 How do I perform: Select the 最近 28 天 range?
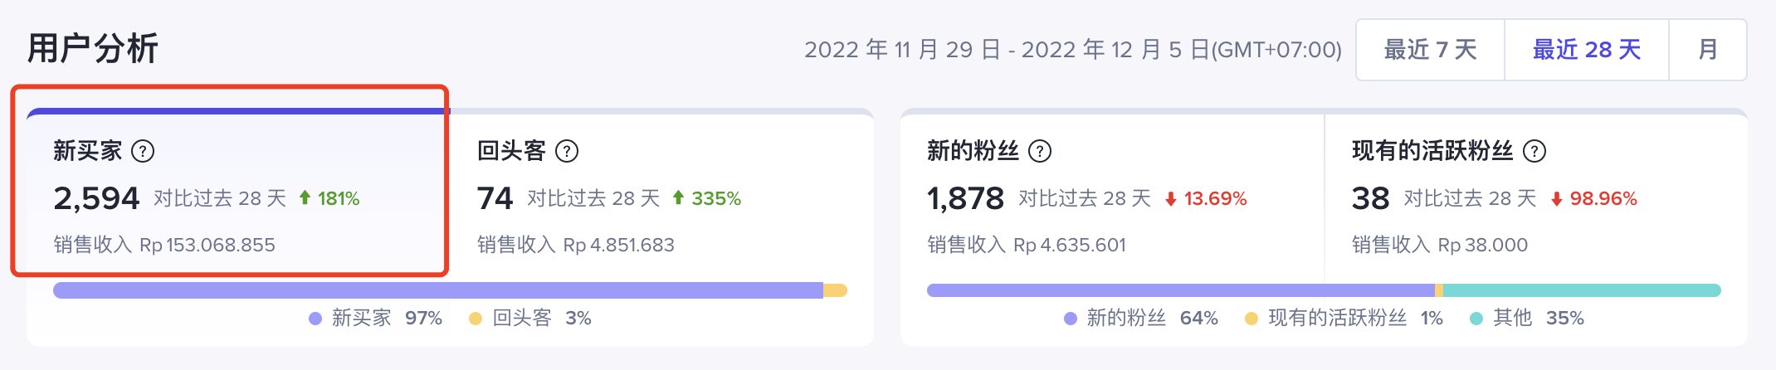click(1586, 50)
